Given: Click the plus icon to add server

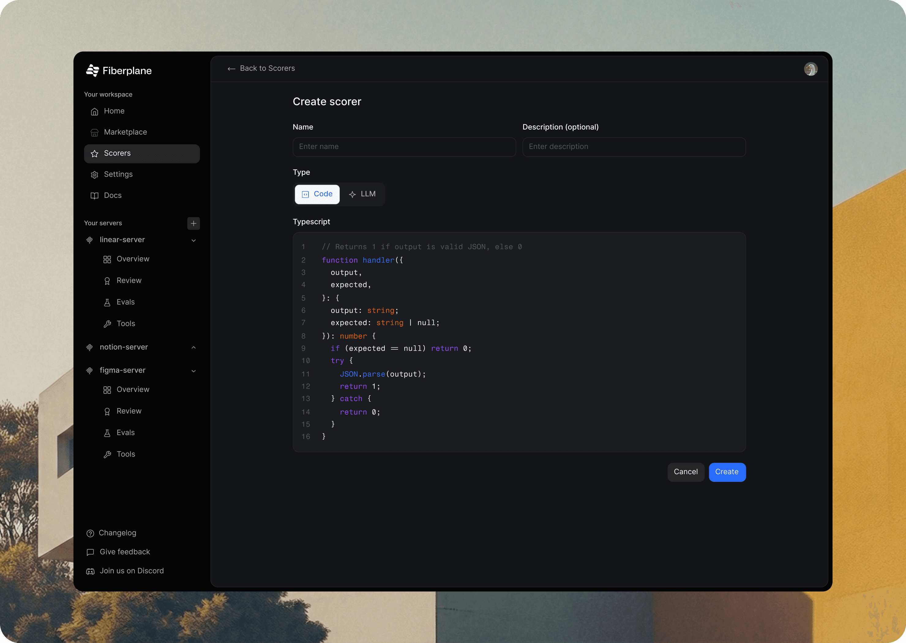Looking at the screenshot, I should coord(193,223).
